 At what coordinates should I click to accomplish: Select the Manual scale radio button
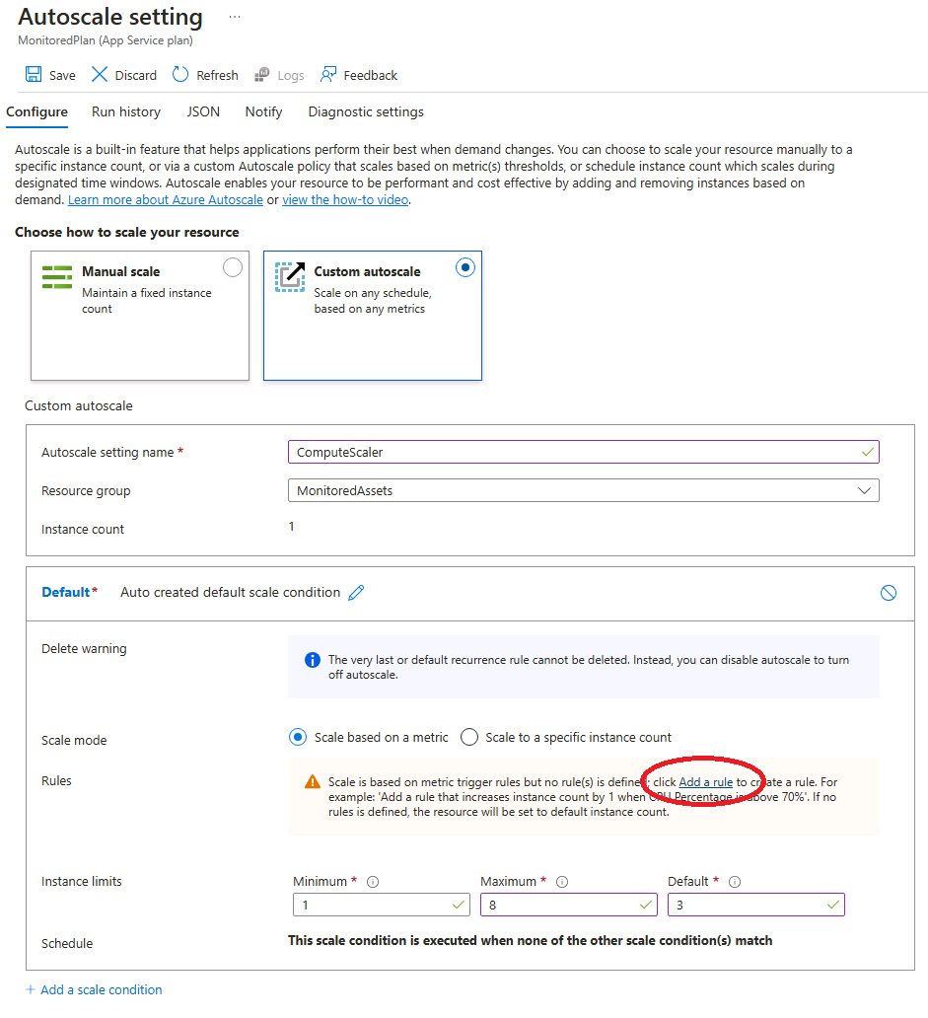coord(233,267)
